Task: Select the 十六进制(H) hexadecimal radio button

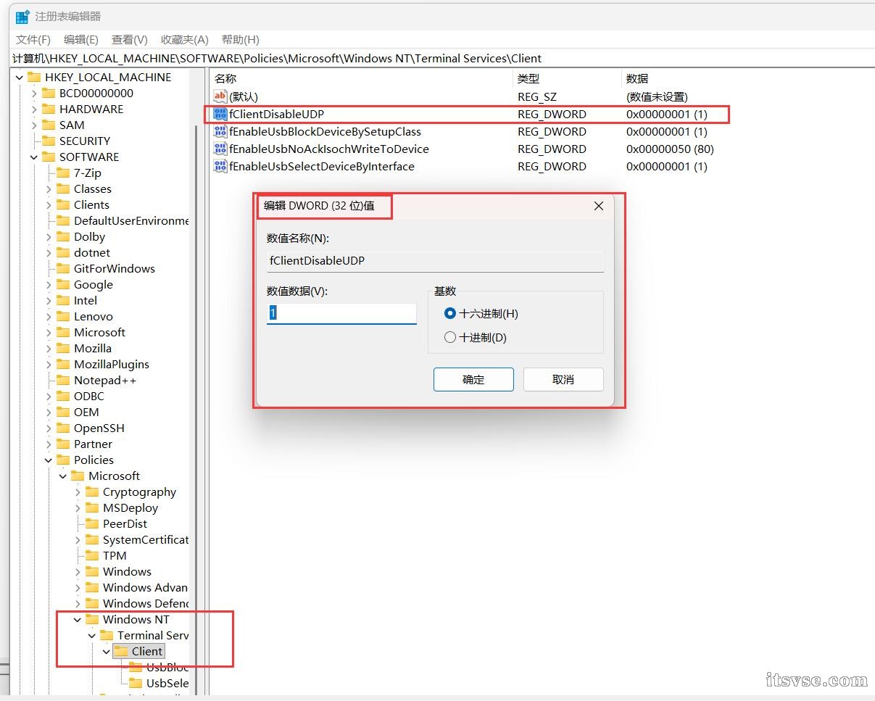Action: pos(450,314)
